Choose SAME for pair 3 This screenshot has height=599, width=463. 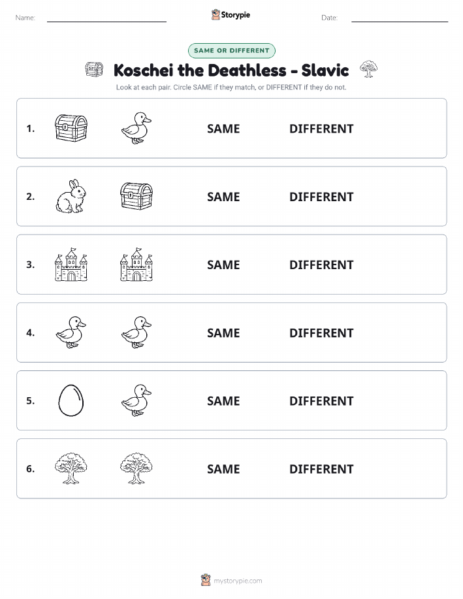(x=223, y=265)
